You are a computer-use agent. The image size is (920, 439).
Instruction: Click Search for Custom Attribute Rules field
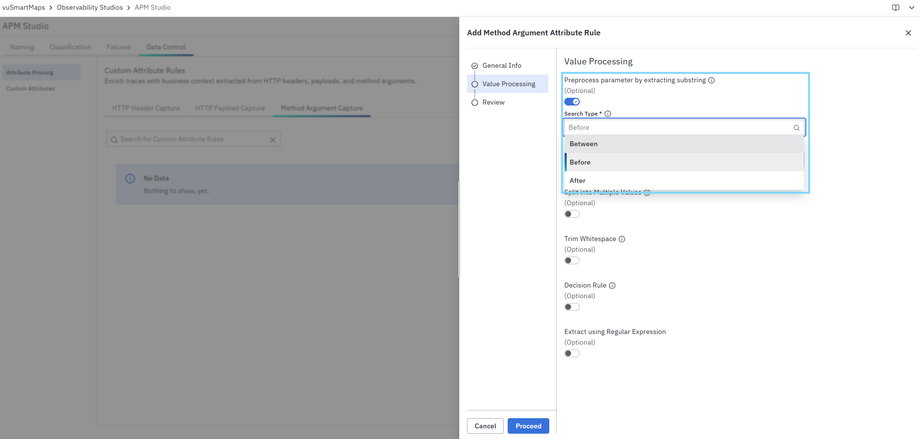(194, 139)
